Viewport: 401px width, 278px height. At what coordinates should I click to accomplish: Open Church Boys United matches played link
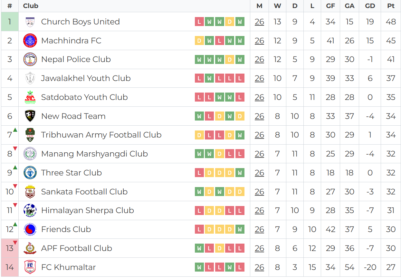259,22
